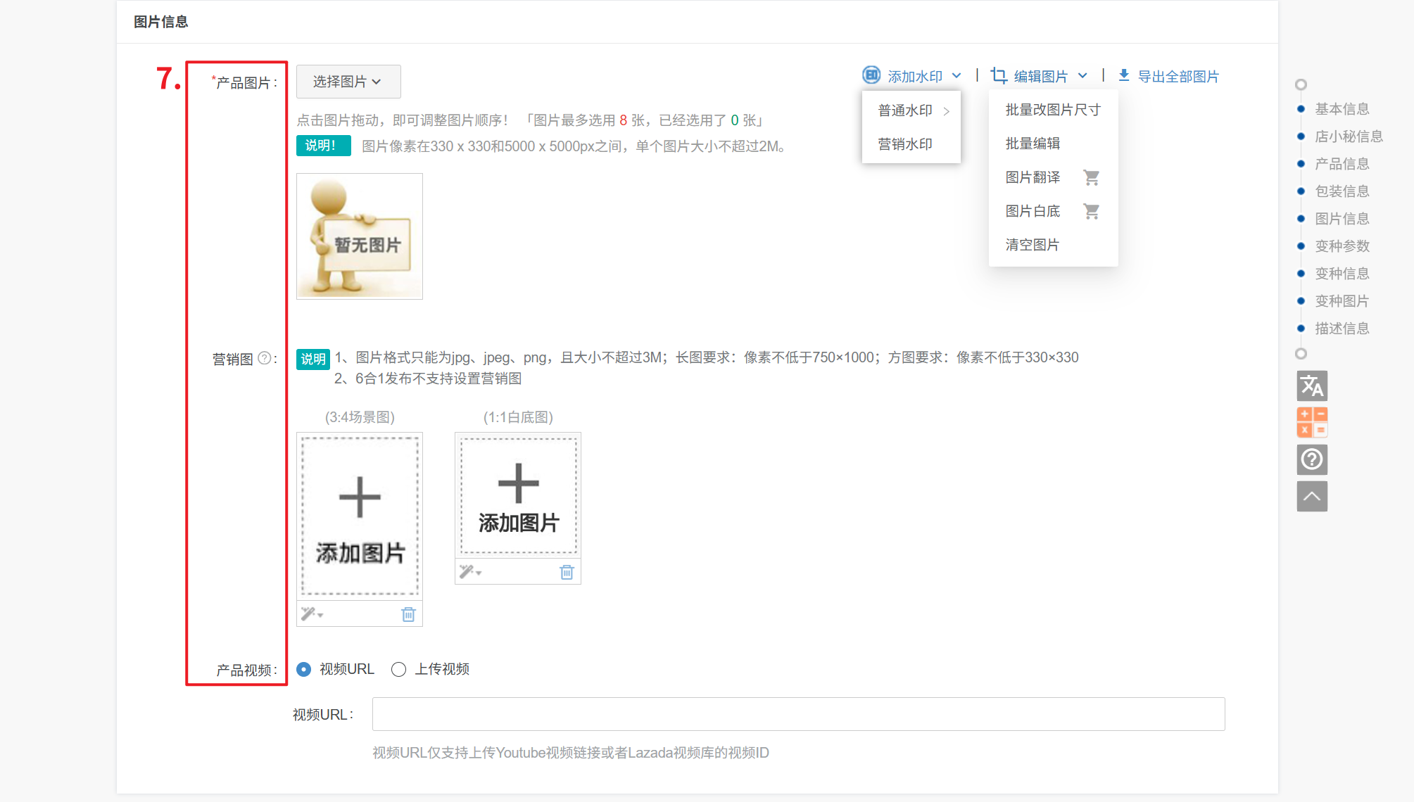The width and height of the screenshot is (1414, 802).
Task: Click the help question mark sidebar icon
Action: [x=1312, y=459]
